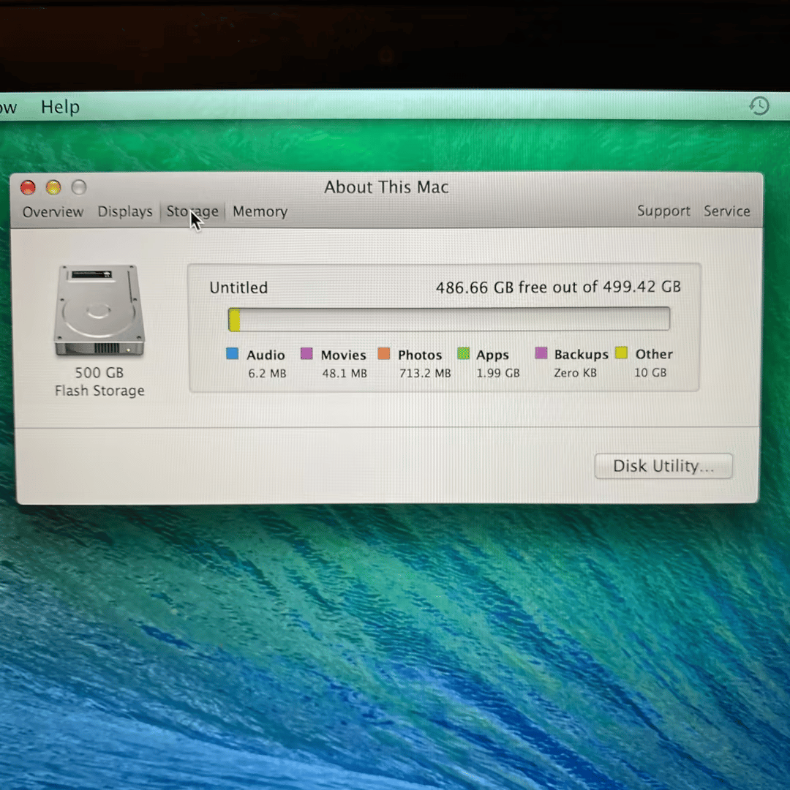Click the 'Apps' legend label
This screenshot has width=790, height=790.
(x=492, y=355)
